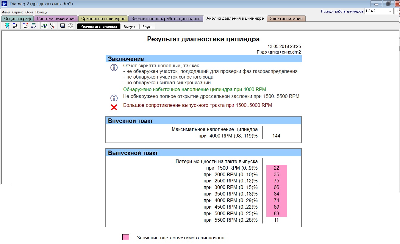Screen dimensions: 400x244
Task: Expand the cylinder firing order 1-3-4-2 dropdown
Action: (x=390, y=11)
